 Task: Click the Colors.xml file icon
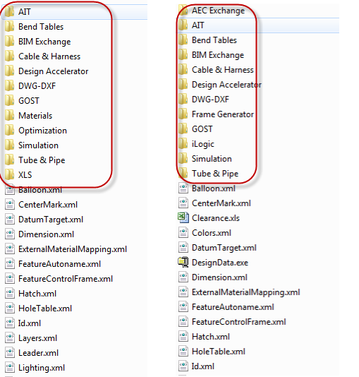click(183, 233)
